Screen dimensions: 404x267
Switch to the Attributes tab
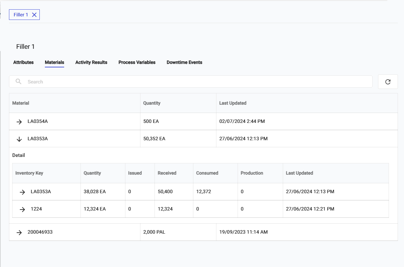pyautogui.click(x=23, y=62)
